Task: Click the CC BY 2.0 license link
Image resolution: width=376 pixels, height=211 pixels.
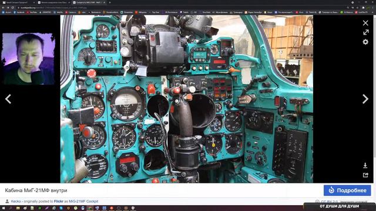Action: [329, 202]
